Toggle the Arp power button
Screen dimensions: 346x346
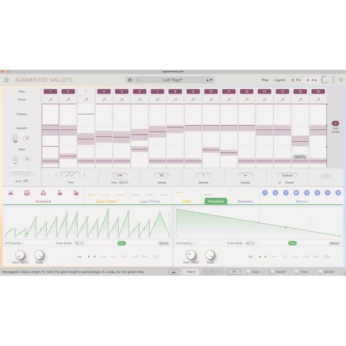[x=307, y=80]
